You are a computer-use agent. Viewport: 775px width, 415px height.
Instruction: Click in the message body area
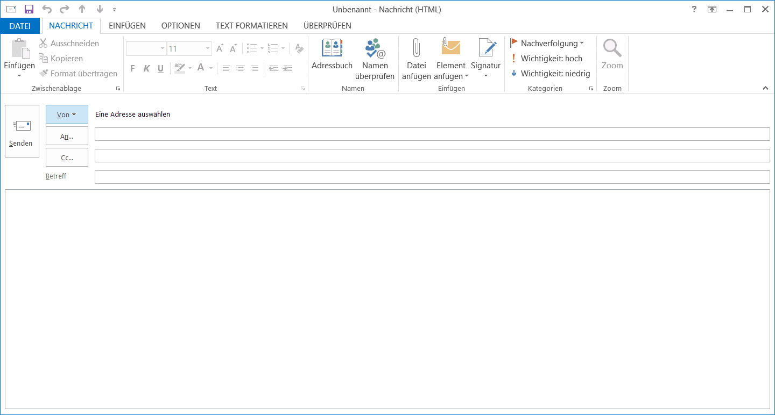coord(387,299)
